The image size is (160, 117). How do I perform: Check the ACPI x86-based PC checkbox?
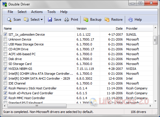[x=5, y=54]
